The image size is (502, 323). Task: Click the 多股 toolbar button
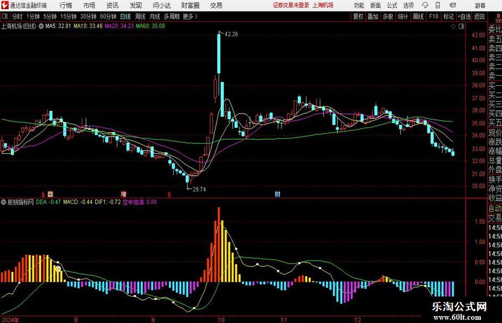click(388, 16)
